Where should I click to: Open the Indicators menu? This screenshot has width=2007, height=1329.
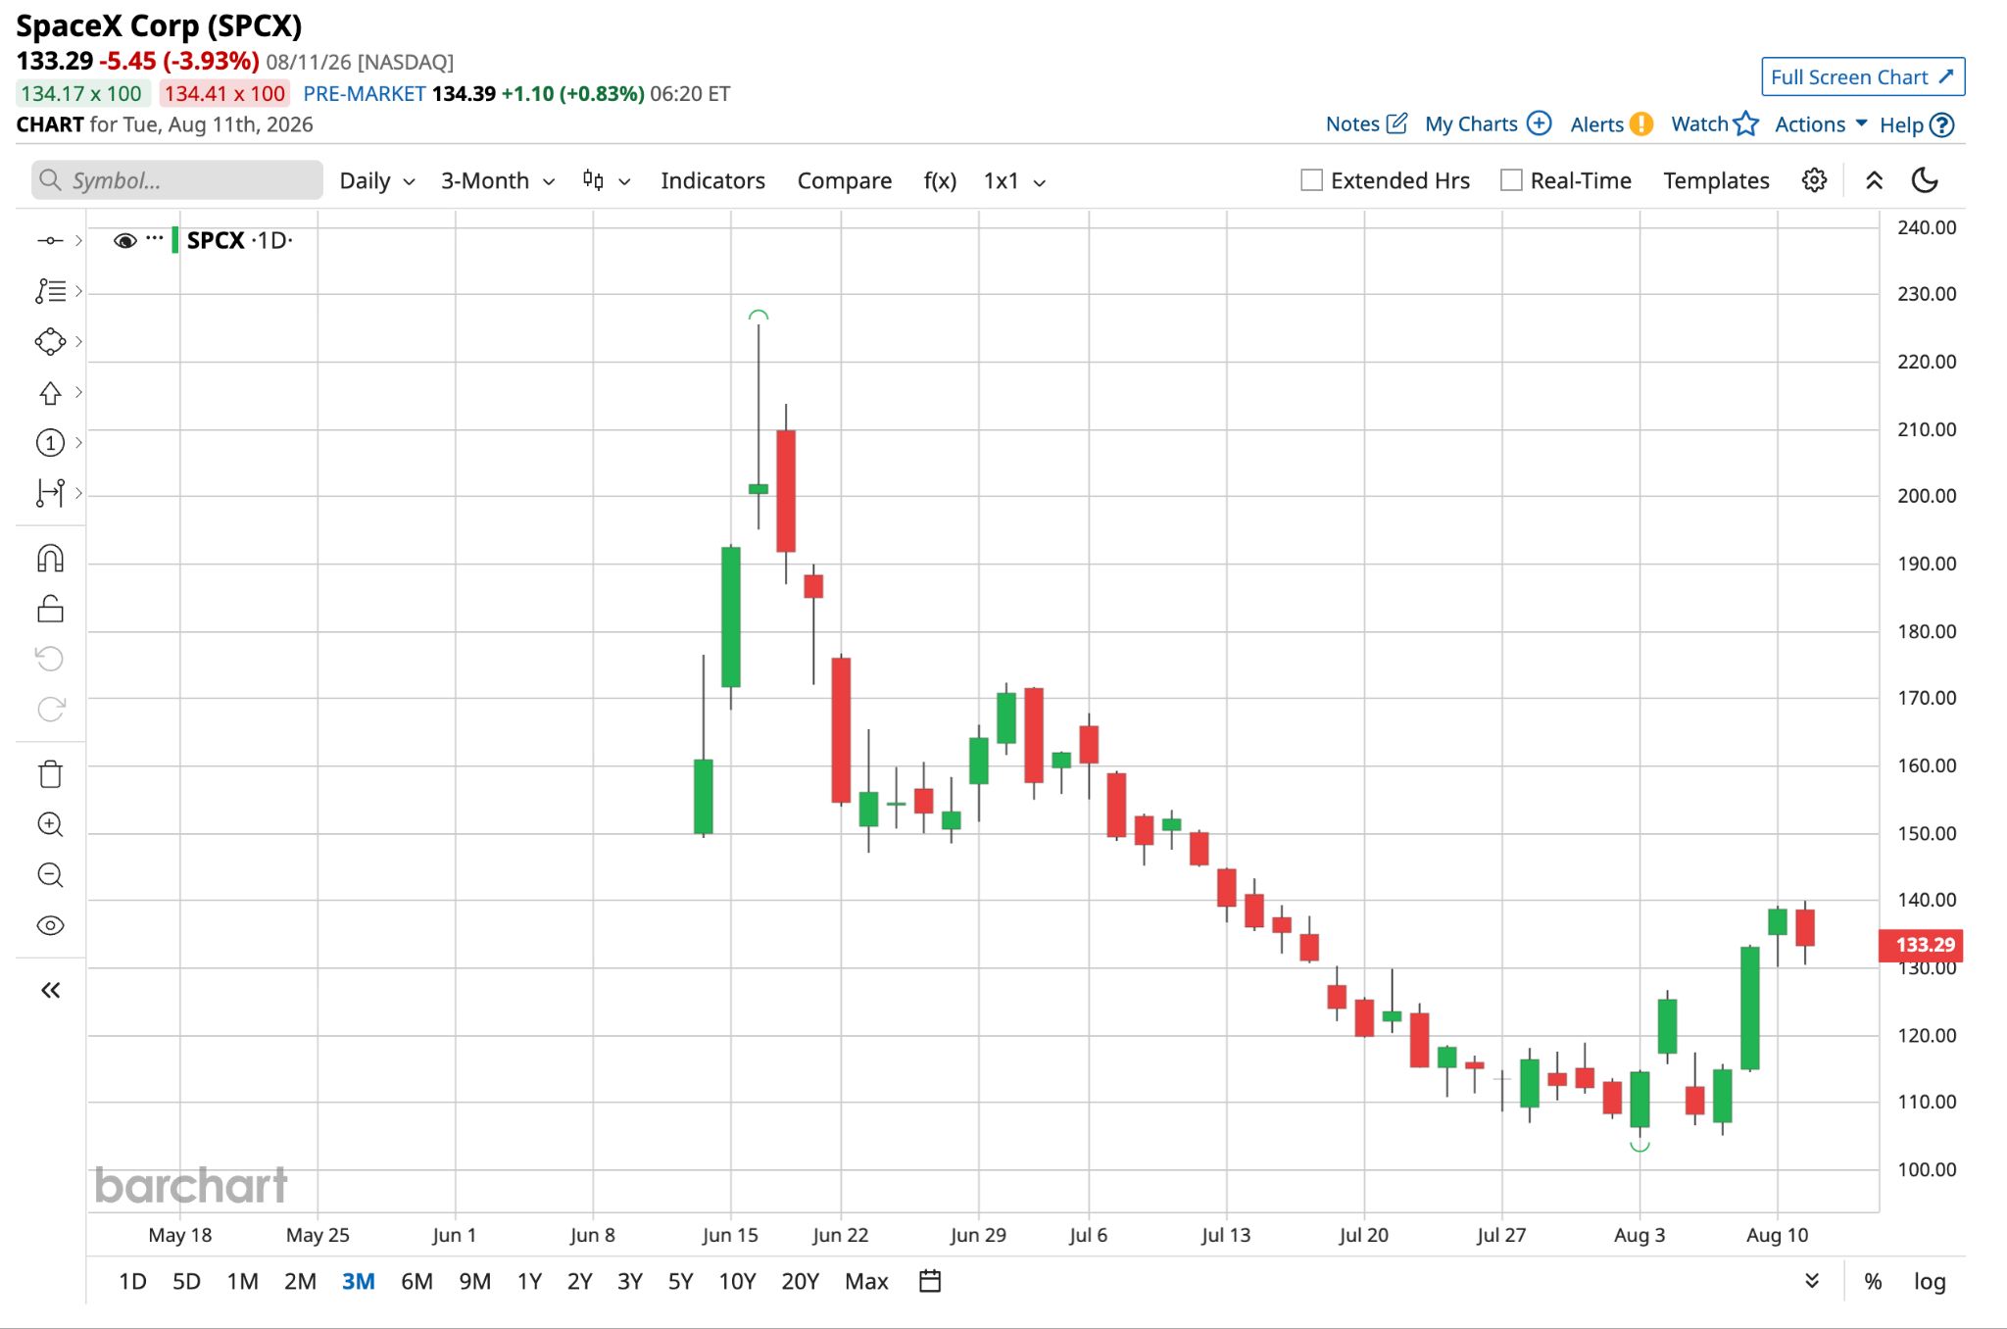pos(712,180)
